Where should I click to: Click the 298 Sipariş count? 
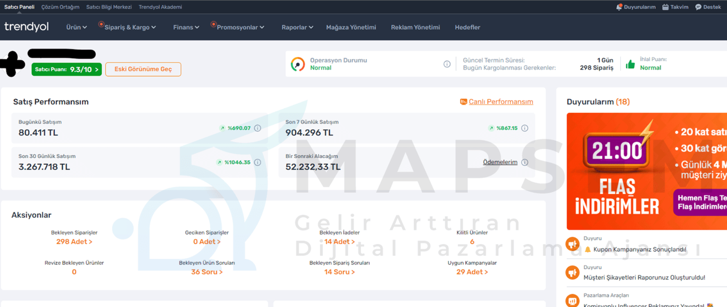(x=596, y=68)
